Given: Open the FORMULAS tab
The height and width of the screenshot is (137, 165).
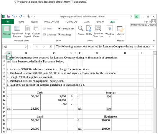Looking at the screenshot, I should (x=71, y=22).
